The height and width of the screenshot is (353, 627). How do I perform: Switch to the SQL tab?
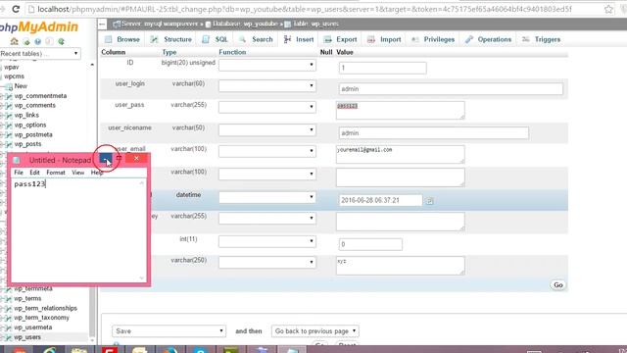(x=215, y=39)
